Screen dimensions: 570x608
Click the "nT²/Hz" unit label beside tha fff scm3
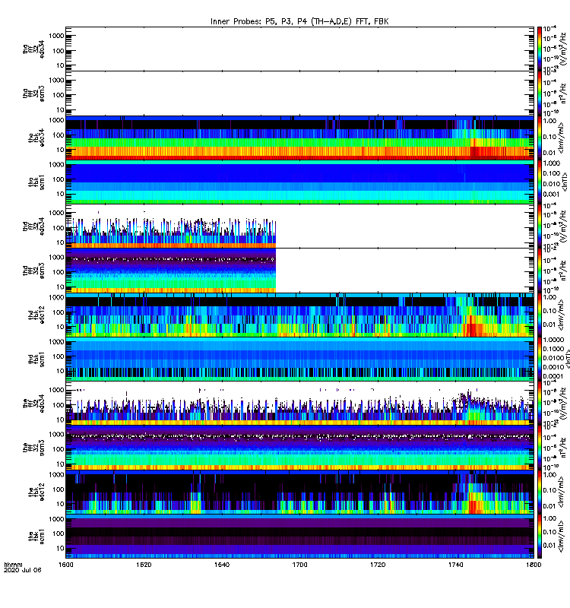click(x=565, y=93)
